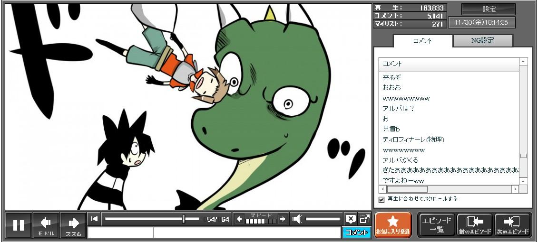Pause the video playback
Screen dimensions: 538x242
19,225
